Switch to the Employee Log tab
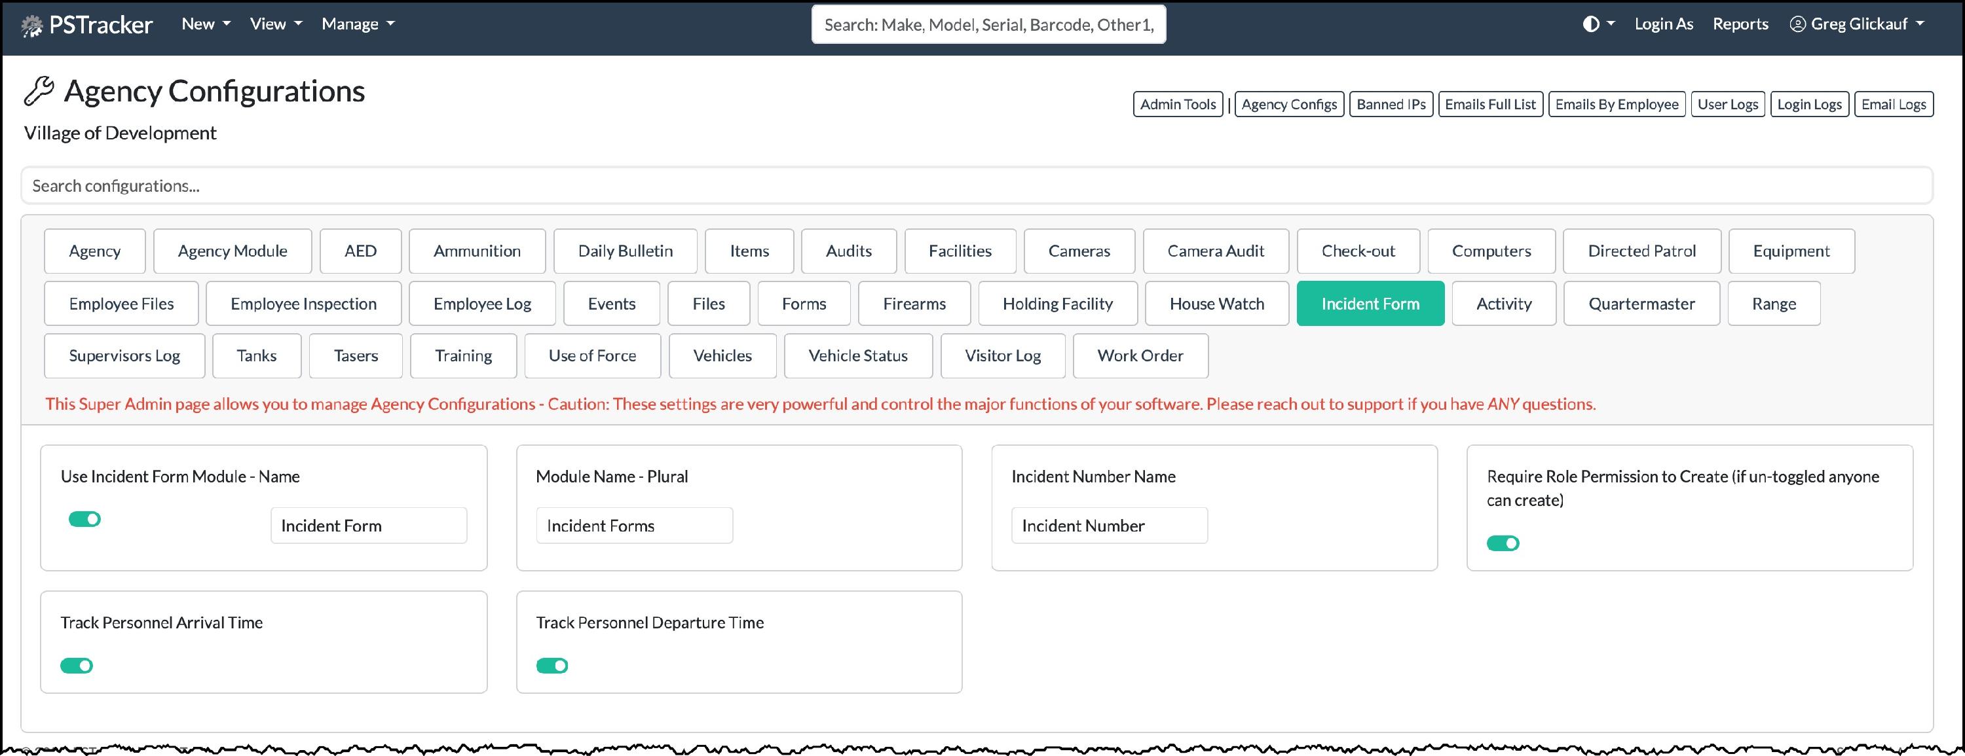Viewport: 1965px width, 756px height. [483, 303]
